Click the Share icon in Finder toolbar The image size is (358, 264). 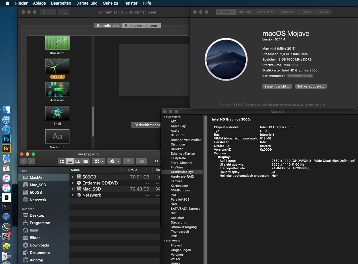pyautogui.click(x=128, y=161)
